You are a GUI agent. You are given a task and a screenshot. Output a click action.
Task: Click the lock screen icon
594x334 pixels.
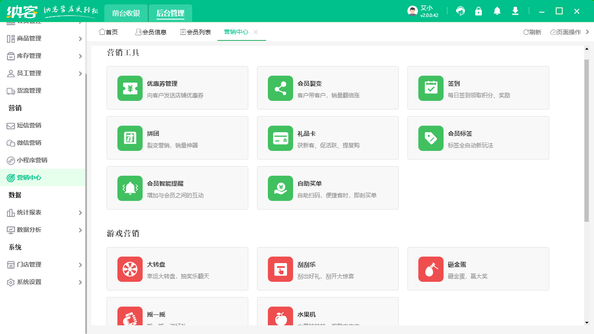479,11
